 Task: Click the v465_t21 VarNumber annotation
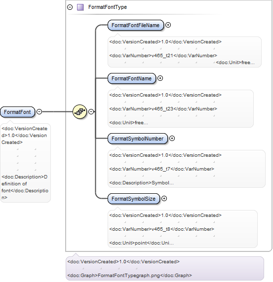pos(163,56)
